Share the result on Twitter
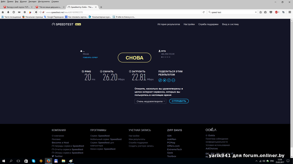The width and height of the screenshot is (293, 164). pyautogui.click(x=164, y=80)
